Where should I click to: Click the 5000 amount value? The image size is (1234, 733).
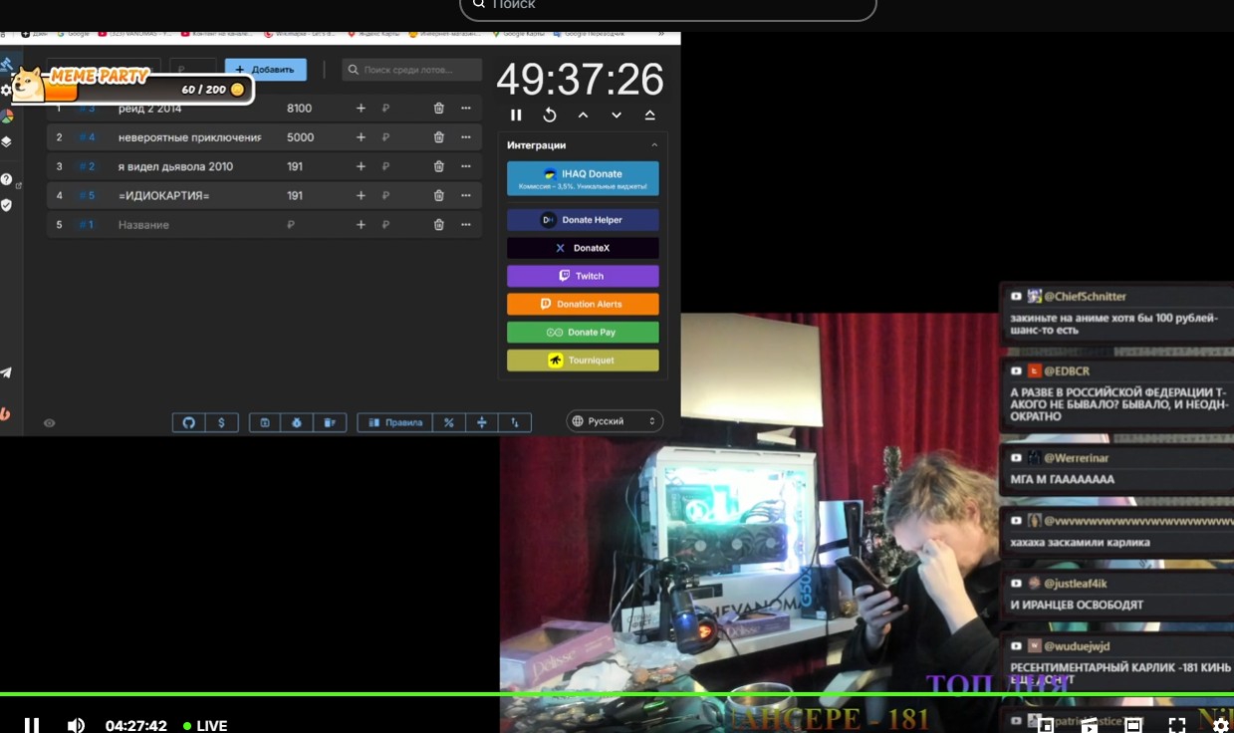point(300,137)
